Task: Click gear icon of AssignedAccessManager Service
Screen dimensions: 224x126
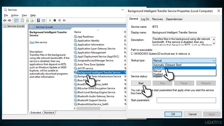Action: (x=75, y=61)
